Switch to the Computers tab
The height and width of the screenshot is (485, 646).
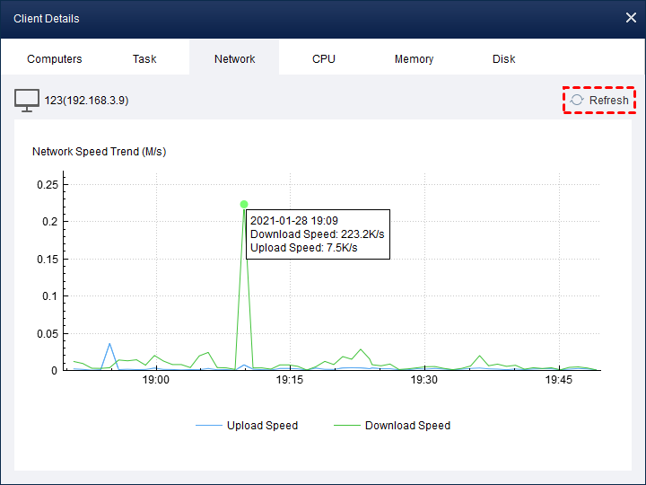pos(55,59)
